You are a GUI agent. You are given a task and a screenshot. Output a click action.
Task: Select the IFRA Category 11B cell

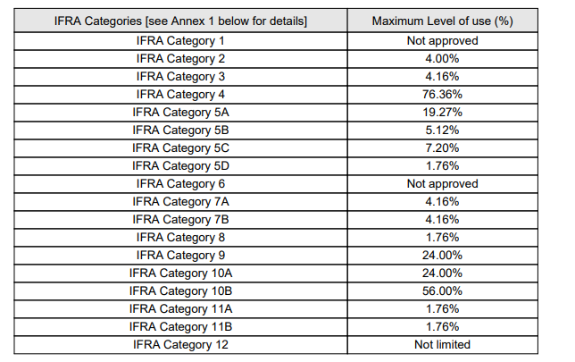[180, 326]
